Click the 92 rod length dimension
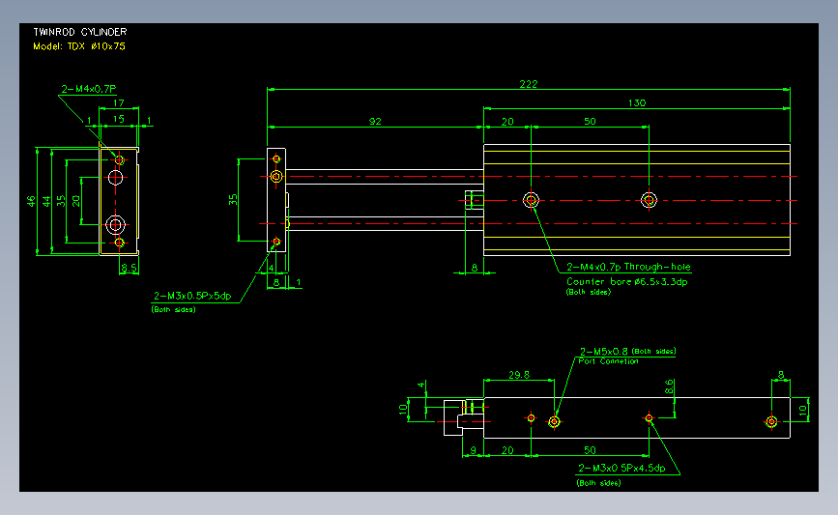Screen dimensions: 838x515 pos(375,122)
